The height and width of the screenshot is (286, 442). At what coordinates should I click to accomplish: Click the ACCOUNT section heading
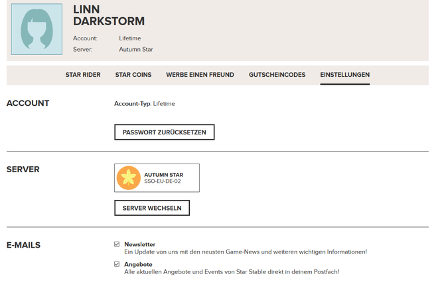click(x=28, y=103)
